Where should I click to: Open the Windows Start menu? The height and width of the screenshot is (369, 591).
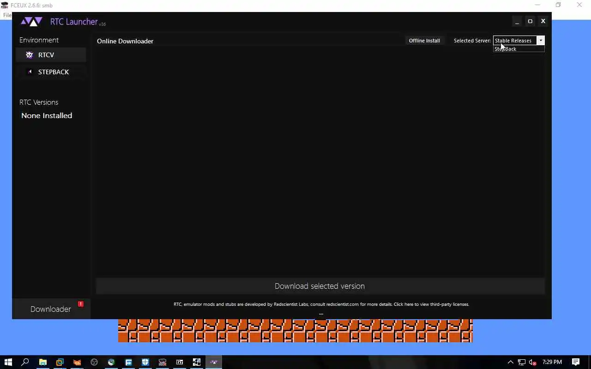point(8,362)
